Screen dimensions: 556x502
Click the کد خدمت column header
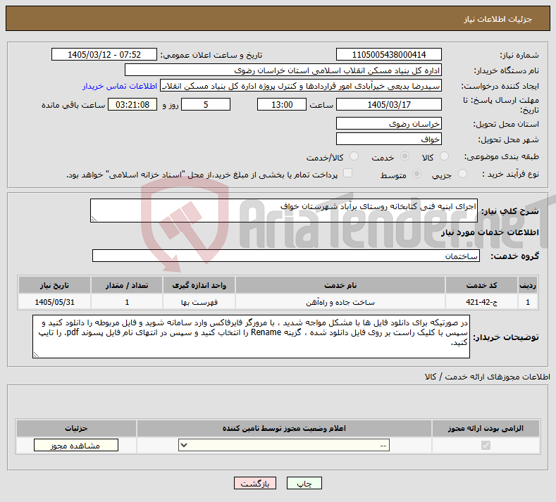click(481, 285)
